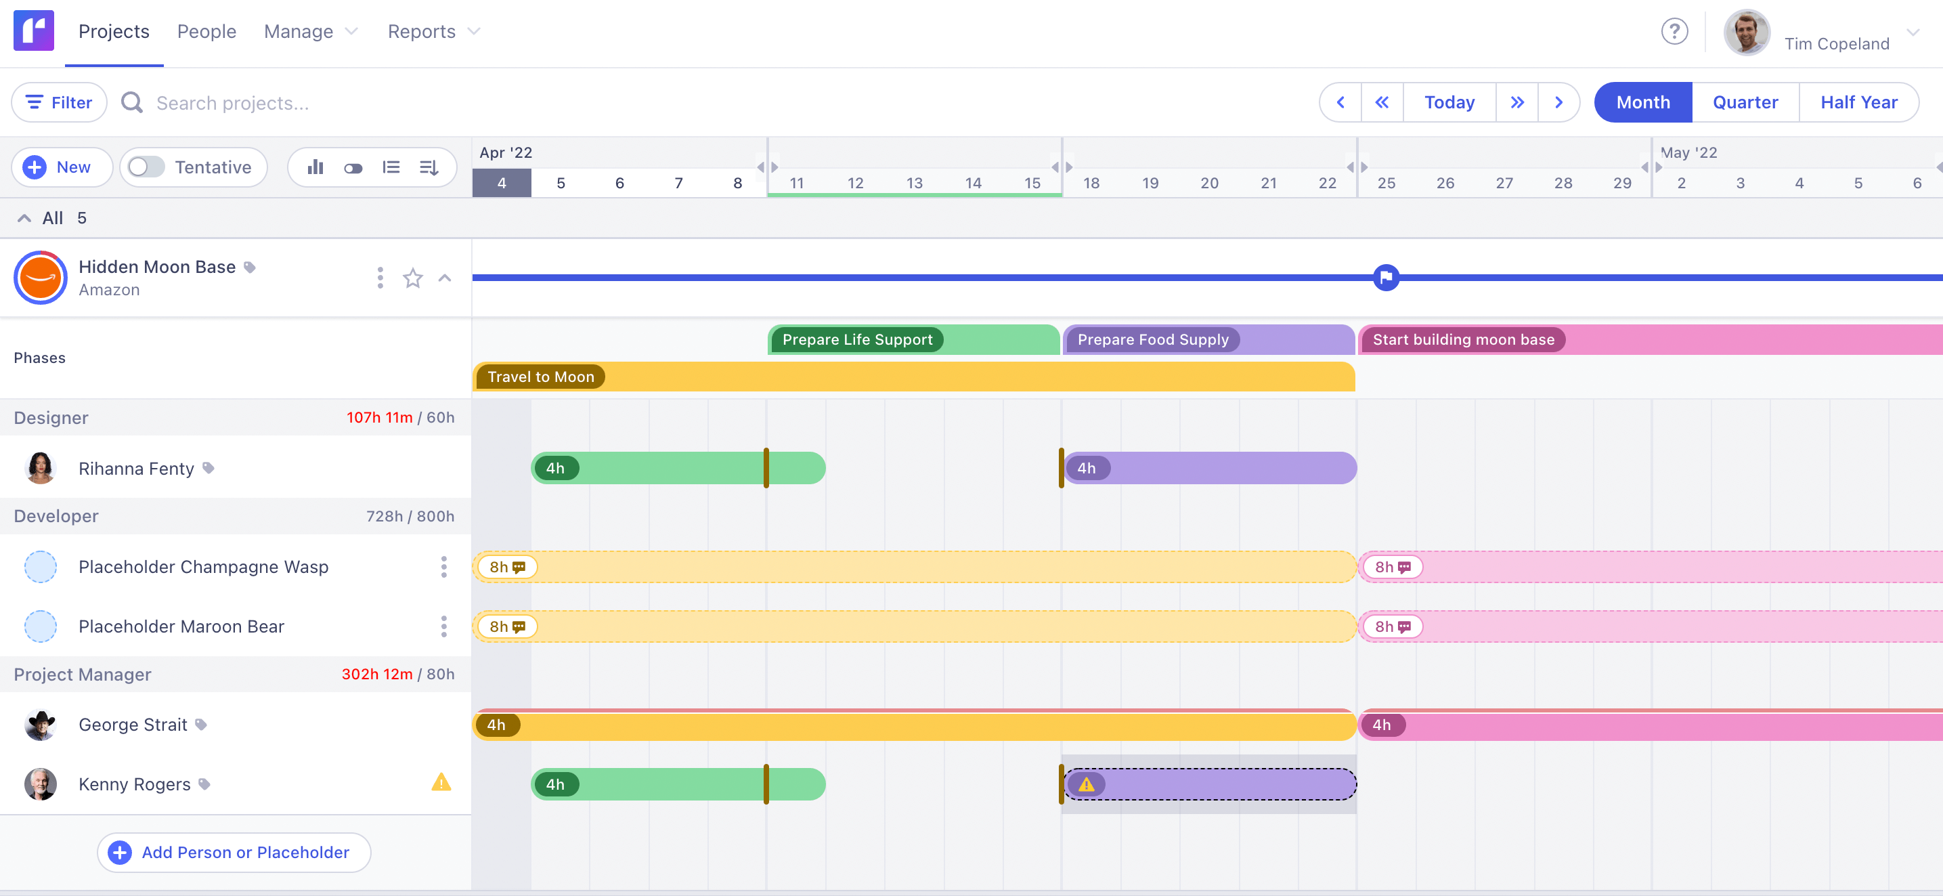Click the bar chart view icon

315,167
